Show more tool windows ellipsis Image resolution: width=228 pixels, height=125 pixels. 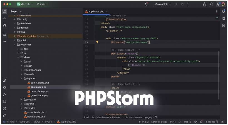pos(4,41)
